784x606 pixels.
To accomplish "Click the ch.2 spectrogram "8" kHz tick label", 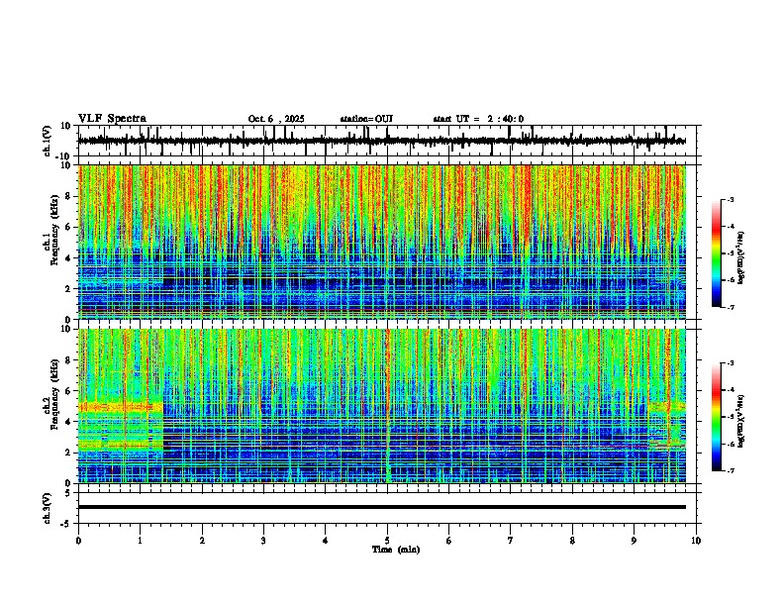I will [x=68, y=360].
